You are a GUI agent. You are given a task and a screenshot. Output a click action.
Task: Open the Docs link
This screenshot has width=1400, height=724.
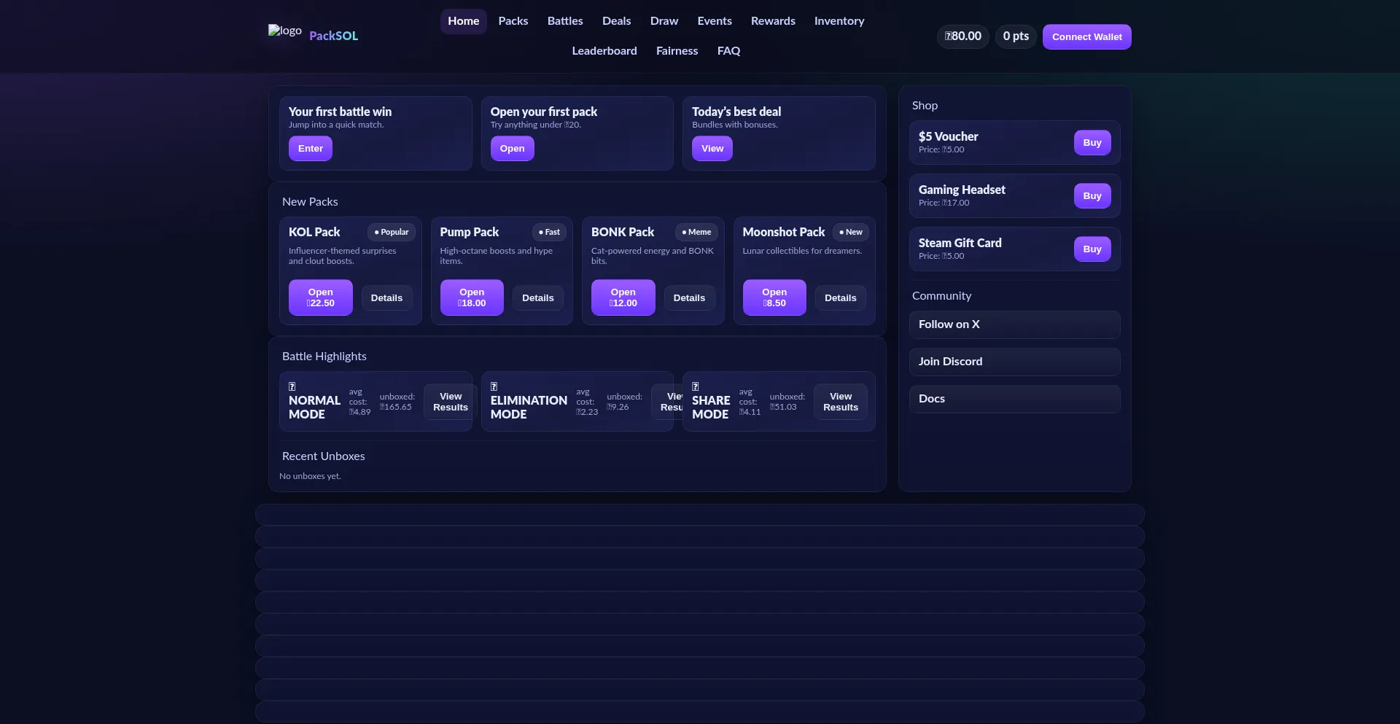[1014, 400]
